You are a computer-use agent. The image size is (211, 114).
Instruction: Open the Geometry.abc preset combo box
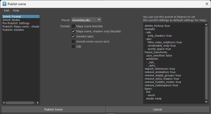point(86,20)
